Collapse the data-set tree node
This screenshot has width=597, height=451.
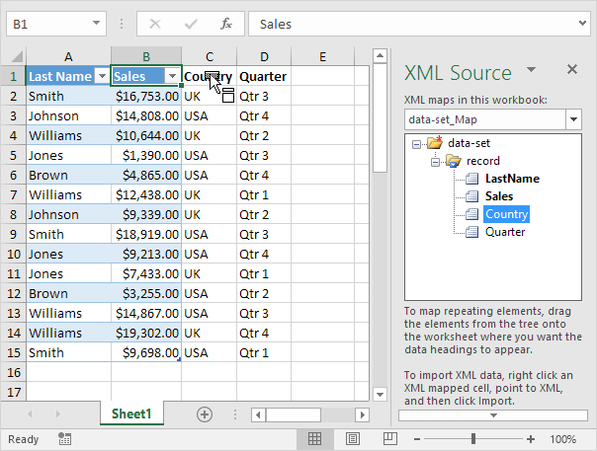(x=417, y=143)
